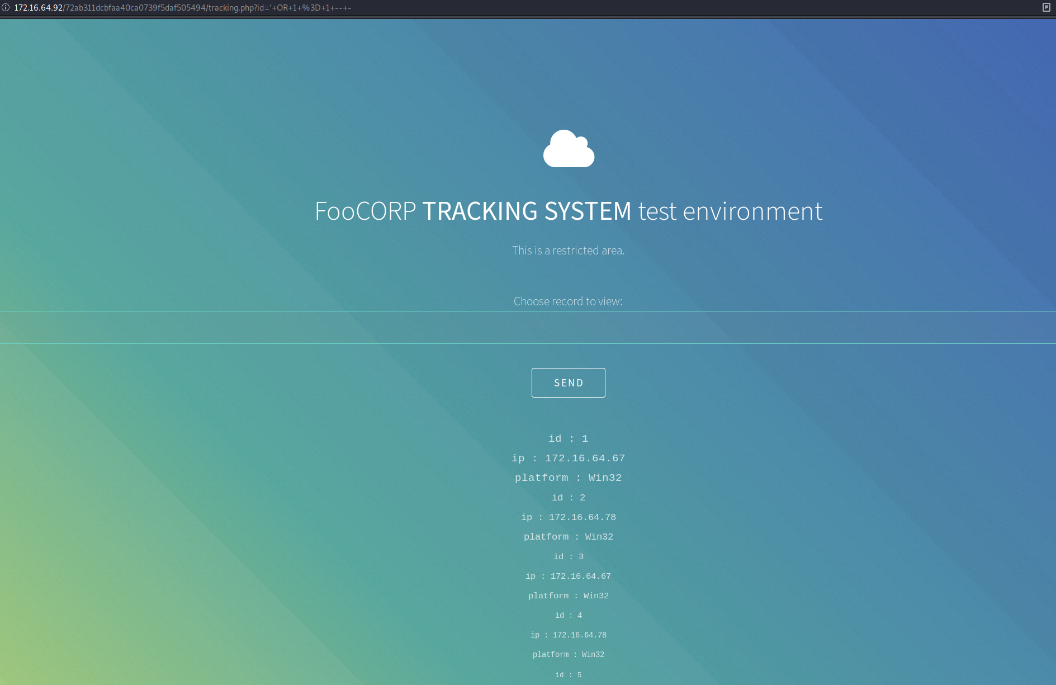Screen dimensions: 1056x685
Task: Click the first 'ip : 172.16.64.67' line
Action: [568, 458]
